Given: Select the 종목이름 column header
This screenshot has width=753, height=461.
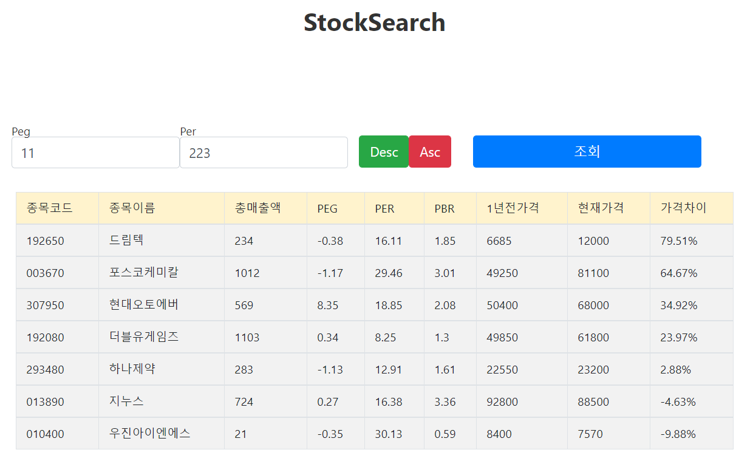Looking at the screenshot, I should [x=132, y=208].
